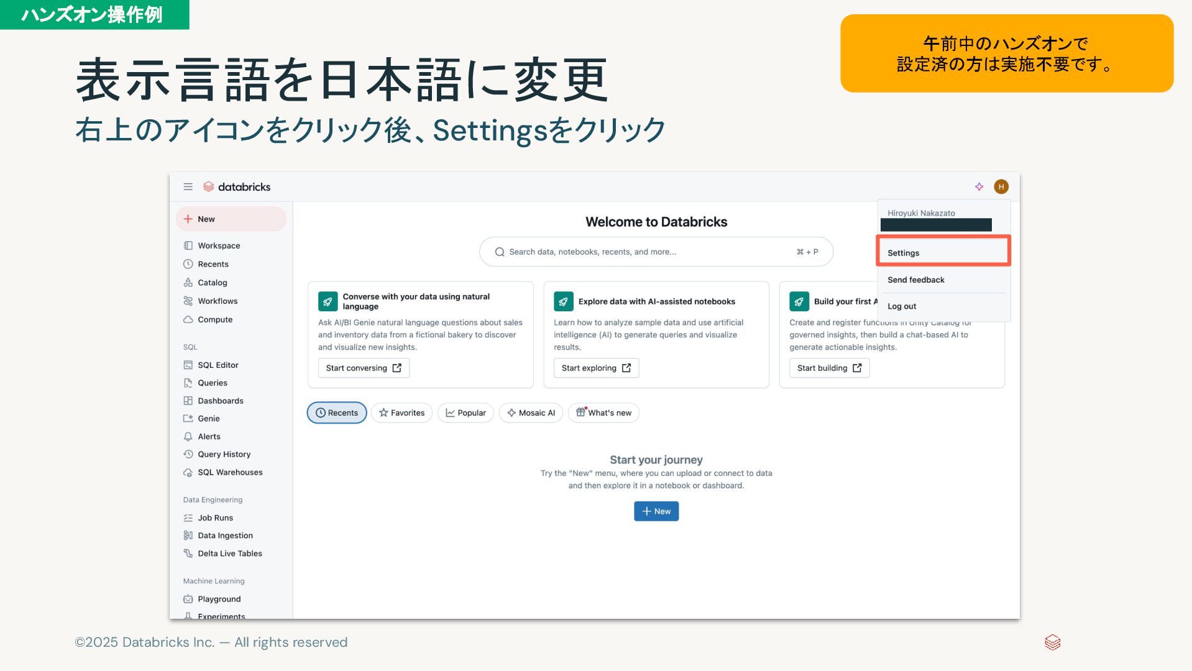1192x671 pixels.
Task: Click the Query History icon
Action: [x=188, y=455]
